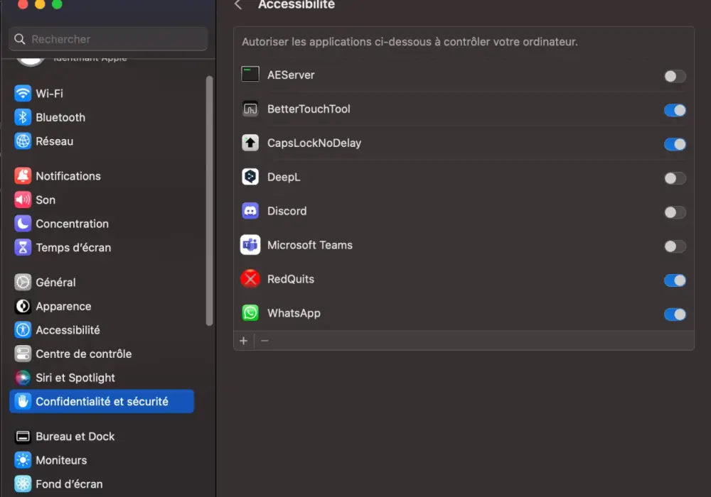Click the Général gear icon
This screenshot has height=497, width=711.
(23, 282)
